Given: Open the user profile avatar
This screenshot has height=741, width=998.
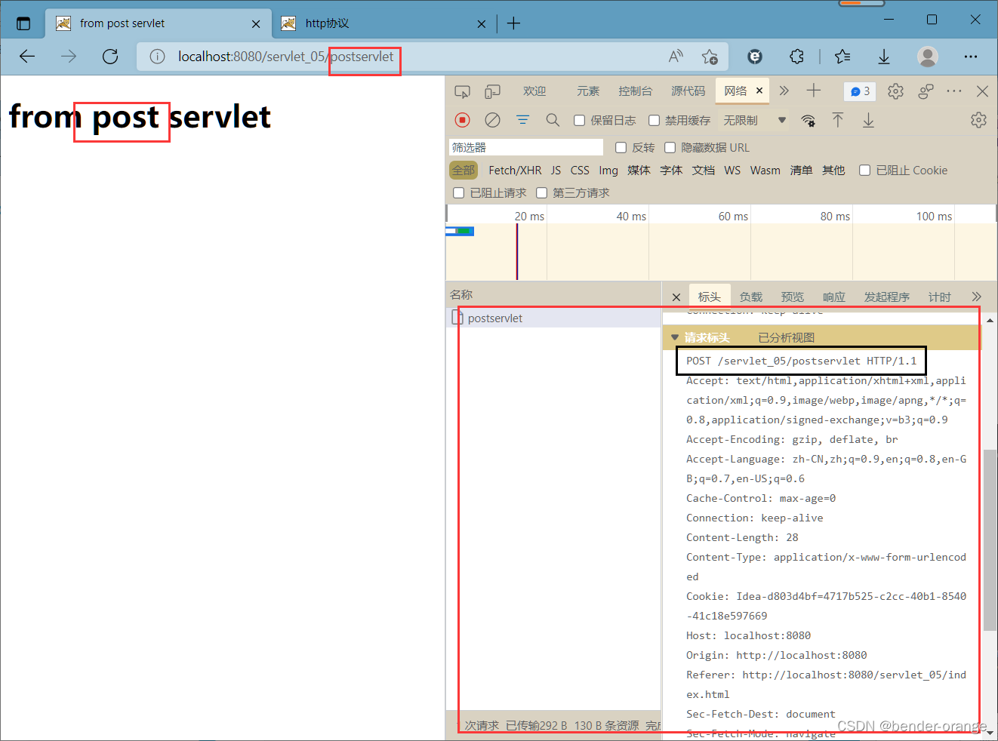Looking at the screenshot, I should tap(928, 57).
